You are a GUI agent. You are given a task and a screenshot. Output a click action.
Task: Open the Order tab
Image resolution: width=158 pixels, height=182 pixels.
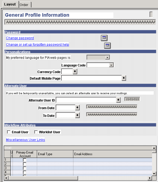25,5
